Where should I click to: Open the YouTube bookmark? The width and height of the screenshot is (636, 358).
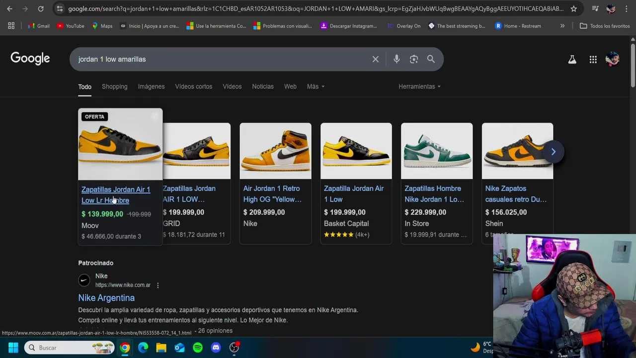71,26
